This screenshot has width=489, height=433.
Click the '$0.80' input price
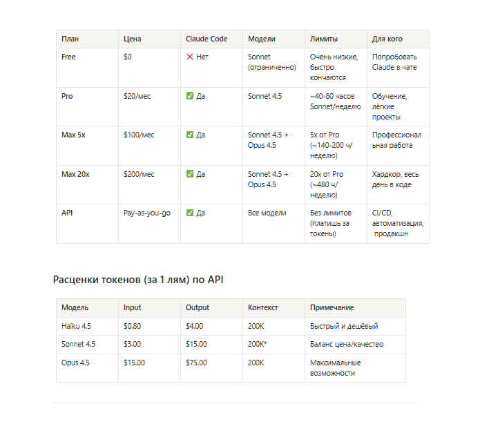(132, 326)
